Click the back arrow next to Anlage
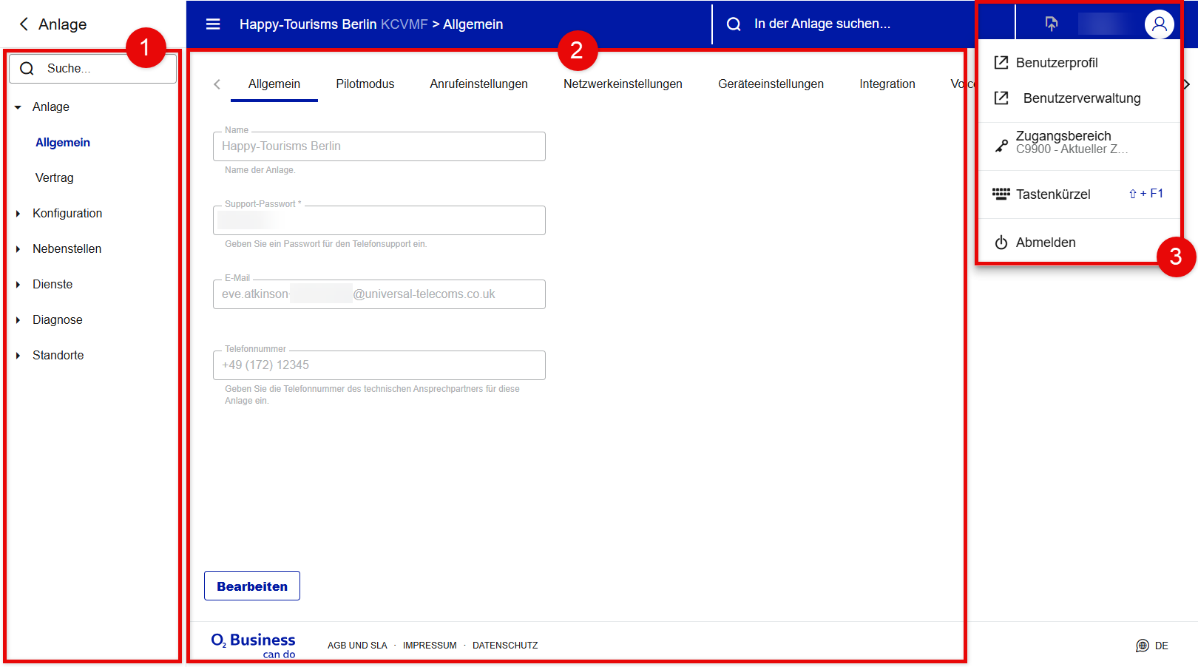1198x667 pixels. pyautogui.click(x=24, y=24)
